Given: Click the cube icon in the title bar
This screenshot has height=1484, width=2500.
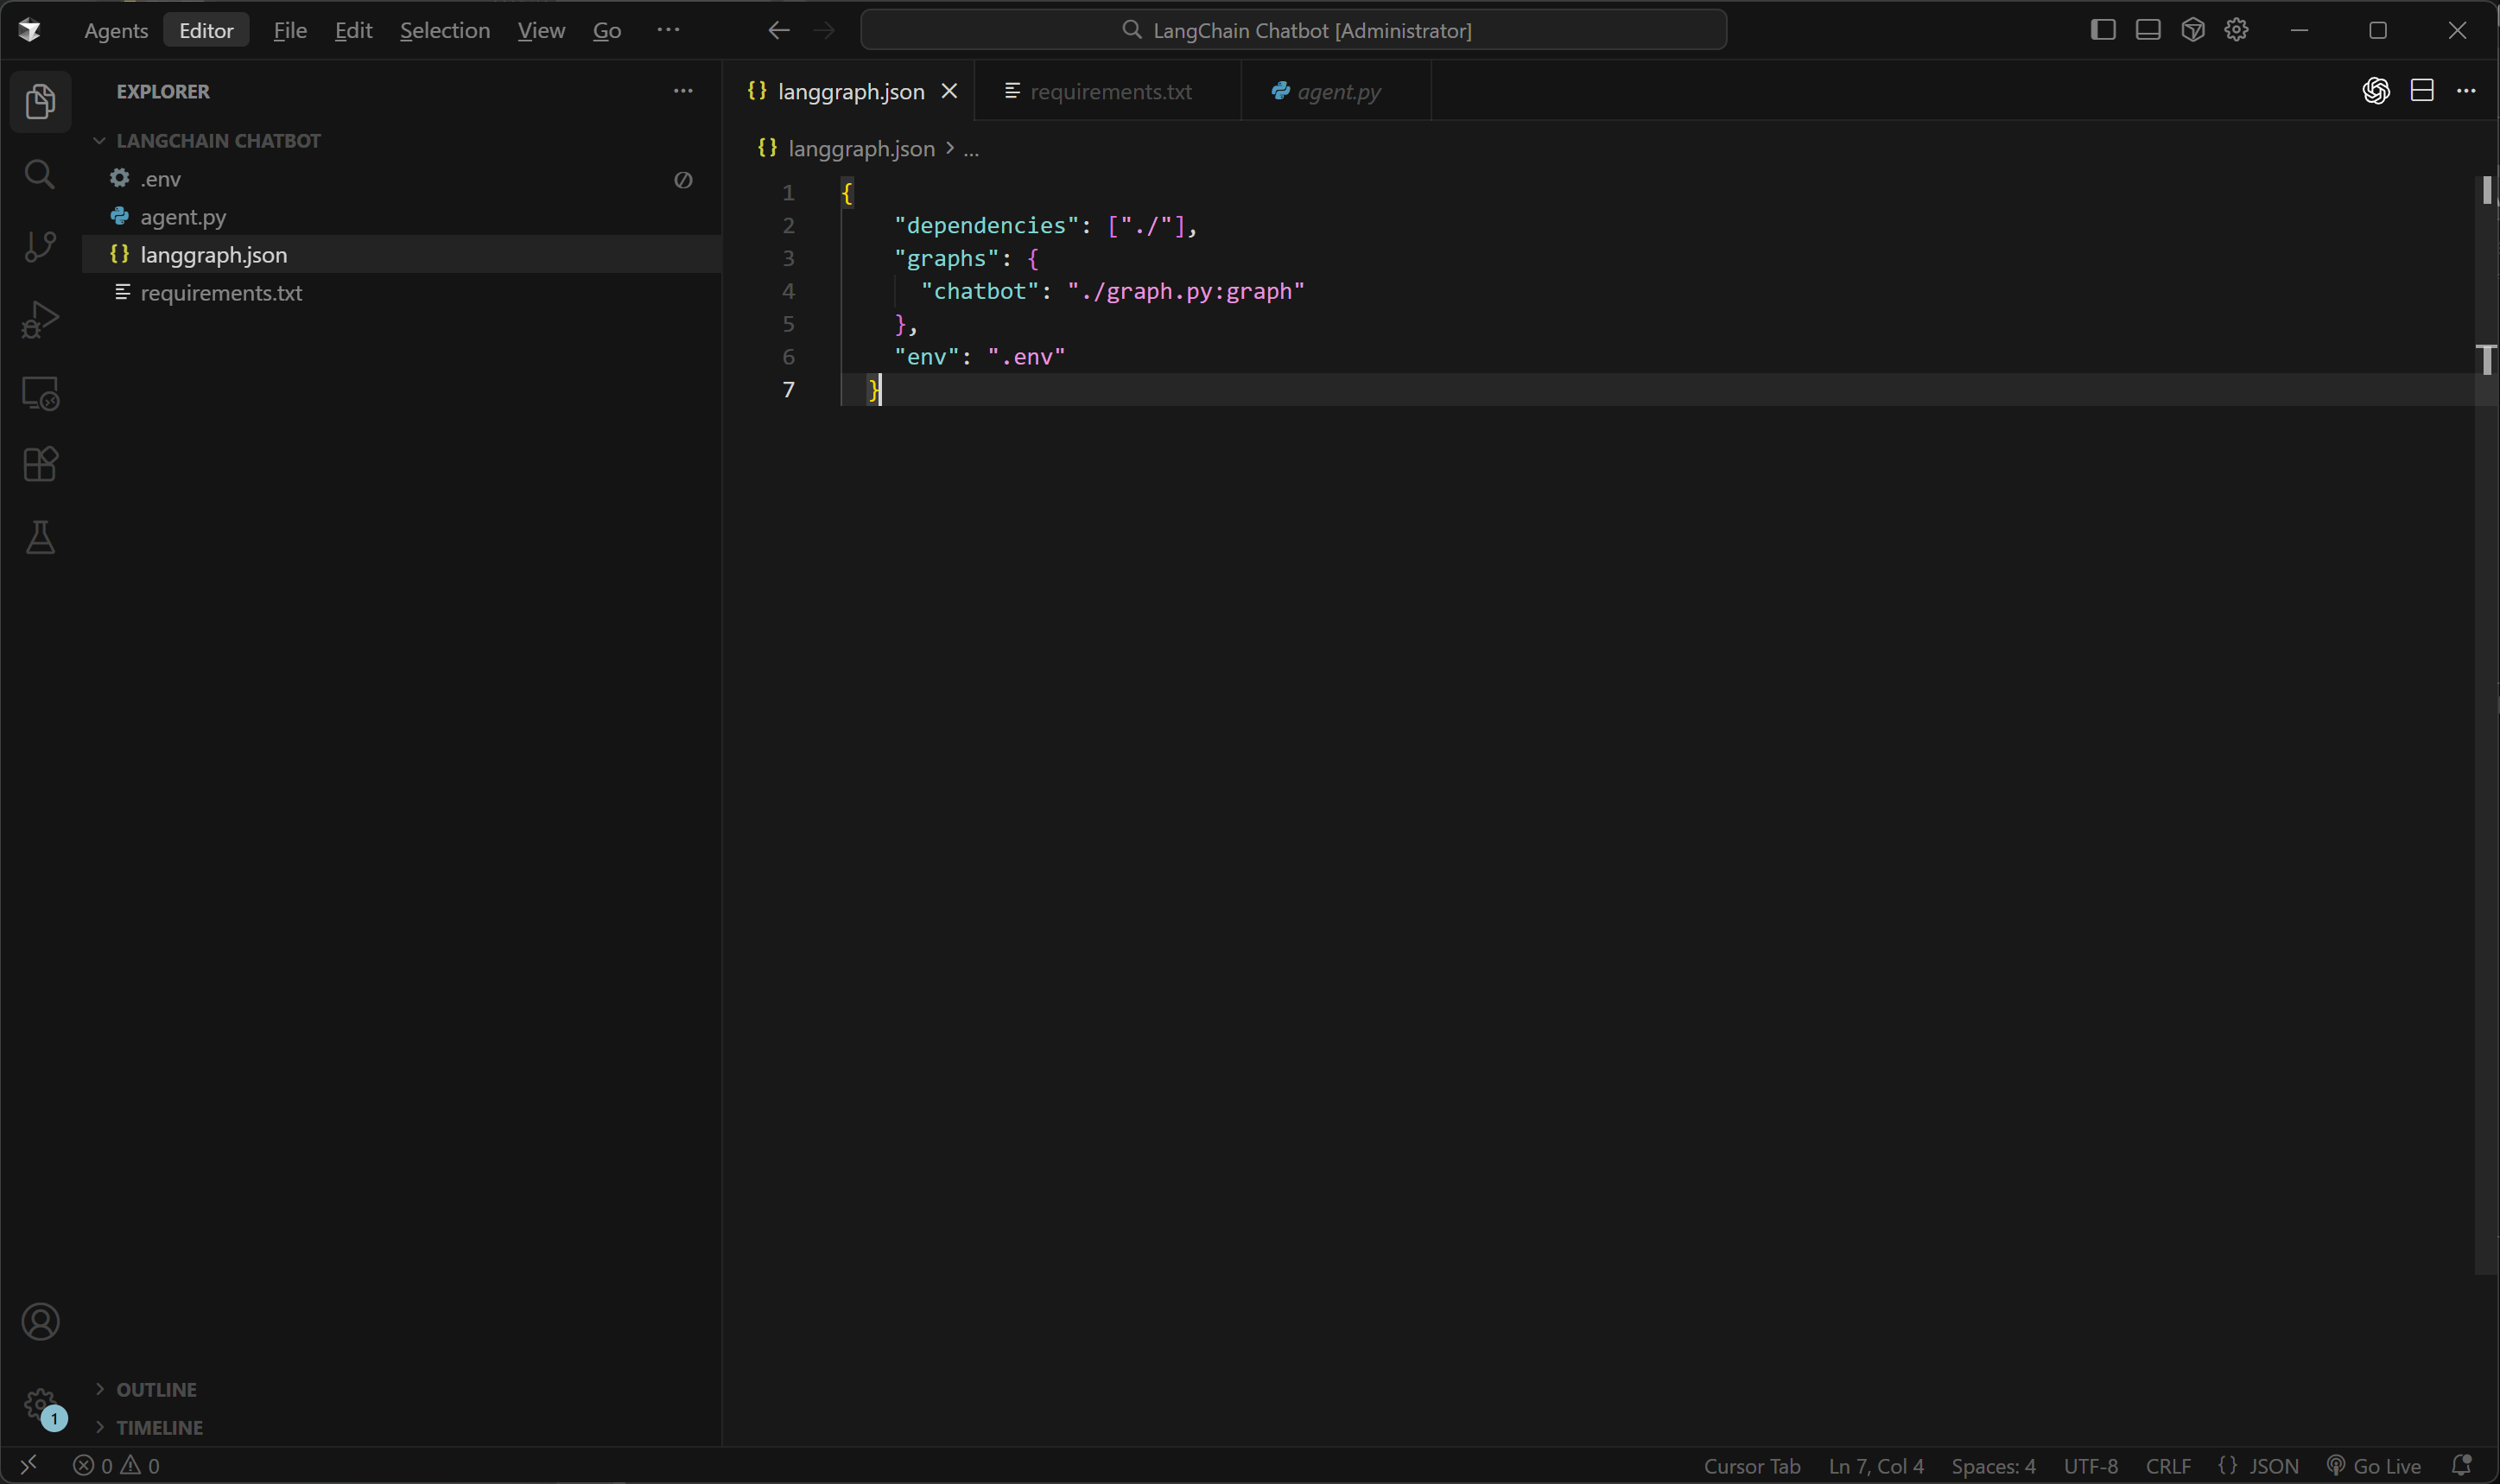Looking at the screenshot, I should pyautogui.click(x=2192, y=30).
